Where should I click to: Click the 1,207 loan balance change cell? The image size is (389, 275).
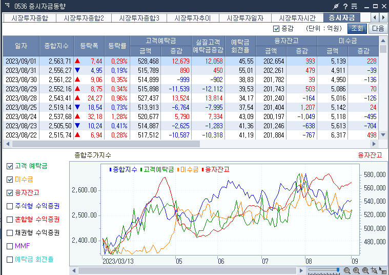pyautogui.click(x=302, y=107)
